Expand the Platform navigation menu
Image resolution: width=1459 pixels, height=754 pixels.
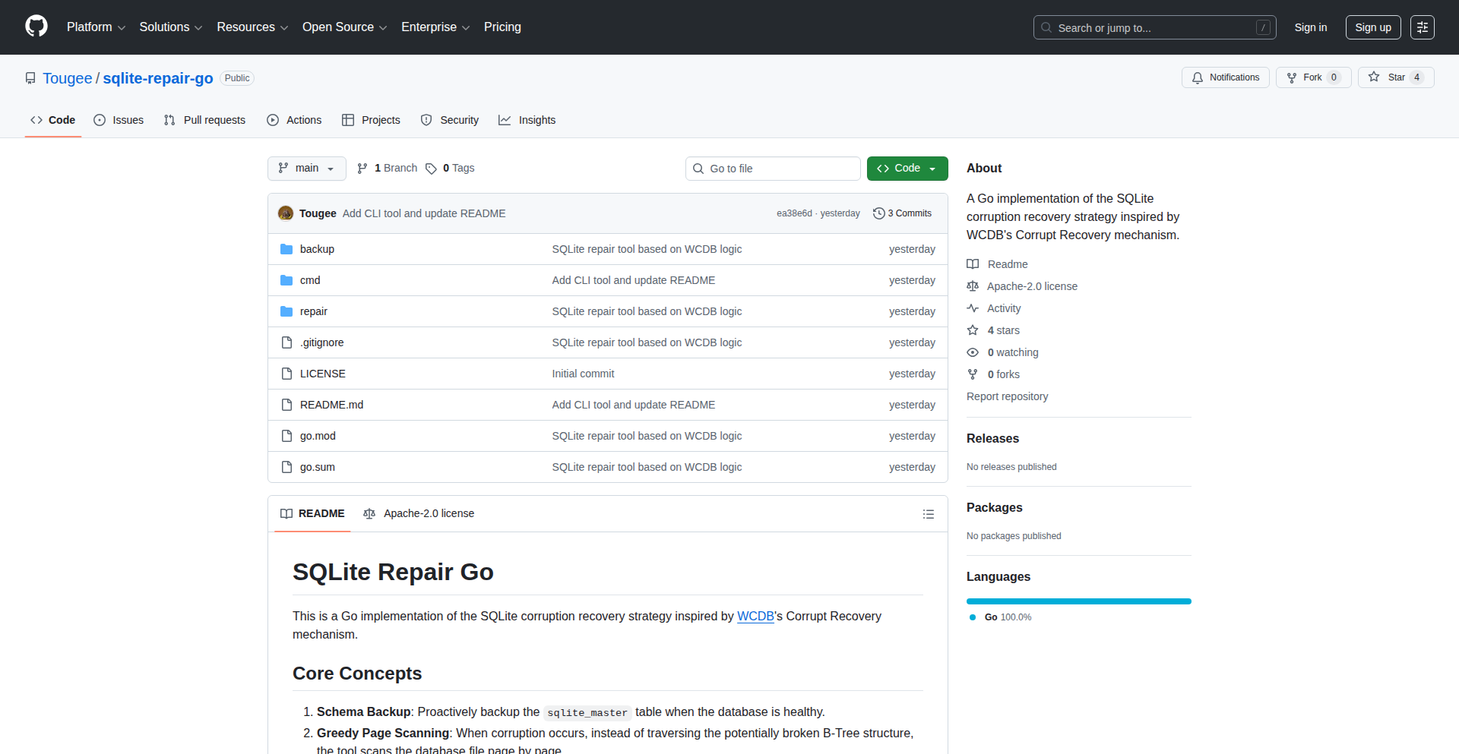[96, 27]
